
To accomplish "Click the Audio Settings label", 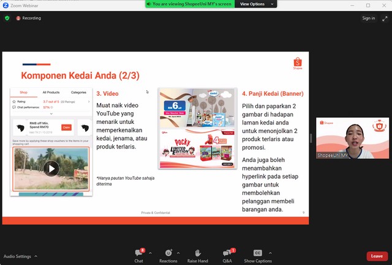I will [17, 256].
